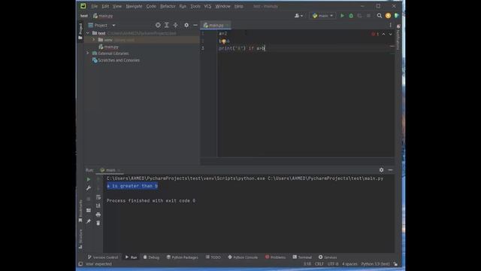Expand External Libraries node
The width and height of the screenshot is (481, 271).
pyautogui.click(x=88, y=53)
